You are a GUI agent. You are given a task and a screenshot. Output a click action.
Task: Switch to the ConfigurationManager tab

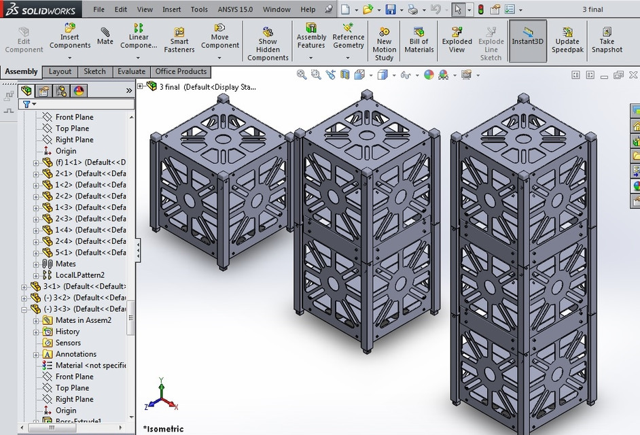[60, 90]
